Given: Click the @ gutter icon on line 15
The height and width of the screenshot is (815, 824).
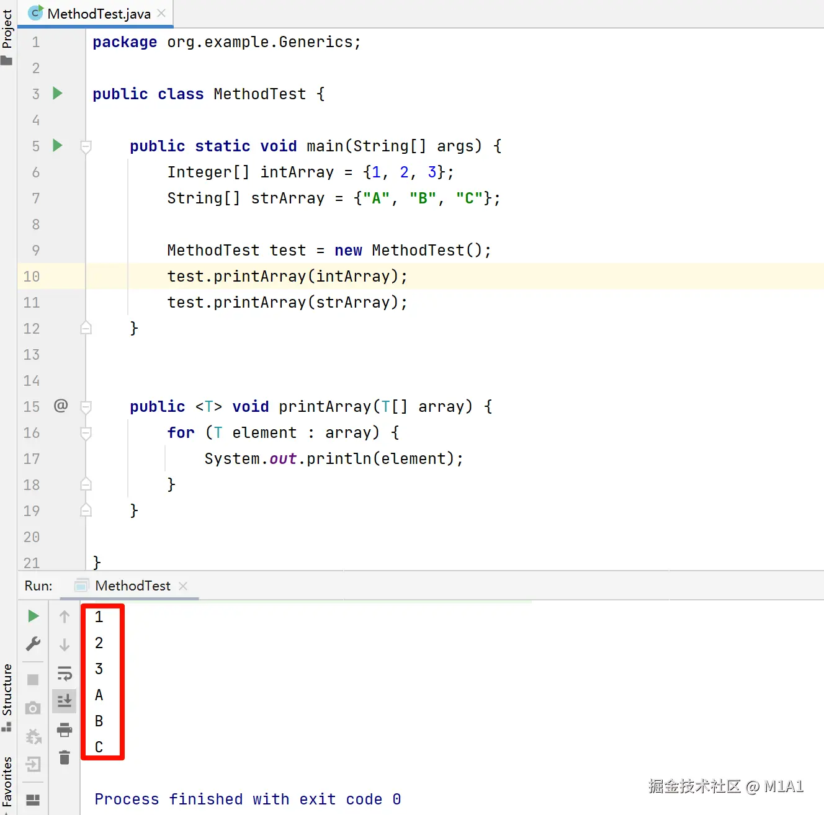Looking at the screenshot, I should pyautogui.click(x=61, y=406).
